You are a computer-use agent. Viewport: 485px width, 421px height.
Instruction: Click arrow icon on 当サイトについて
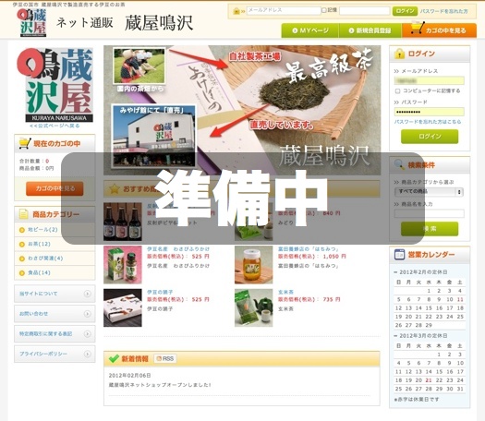[x=88, y=294]
